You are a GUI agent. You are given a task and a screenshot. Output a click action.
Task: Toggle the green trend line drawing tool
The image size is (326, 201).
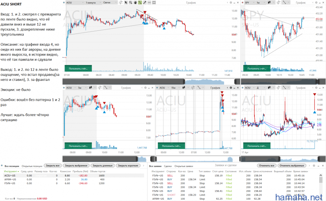click(x=140, y=2)
